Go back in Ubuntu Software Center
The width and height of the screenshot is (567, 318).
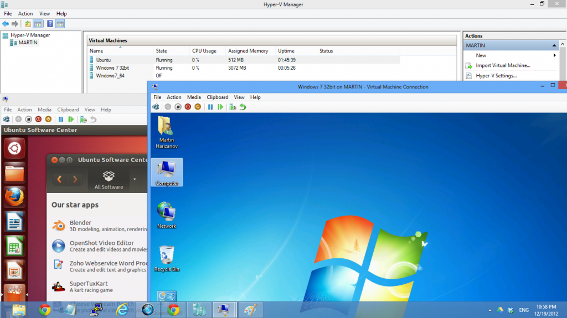tap(60, 179)
